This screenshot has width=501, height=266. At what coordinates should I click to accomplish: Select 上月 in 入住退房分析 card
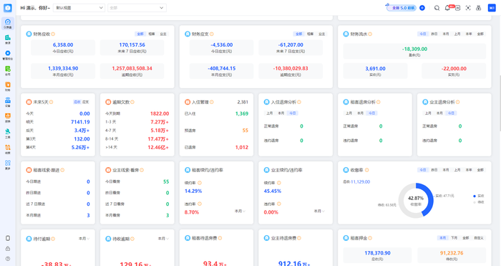point(269,113)
